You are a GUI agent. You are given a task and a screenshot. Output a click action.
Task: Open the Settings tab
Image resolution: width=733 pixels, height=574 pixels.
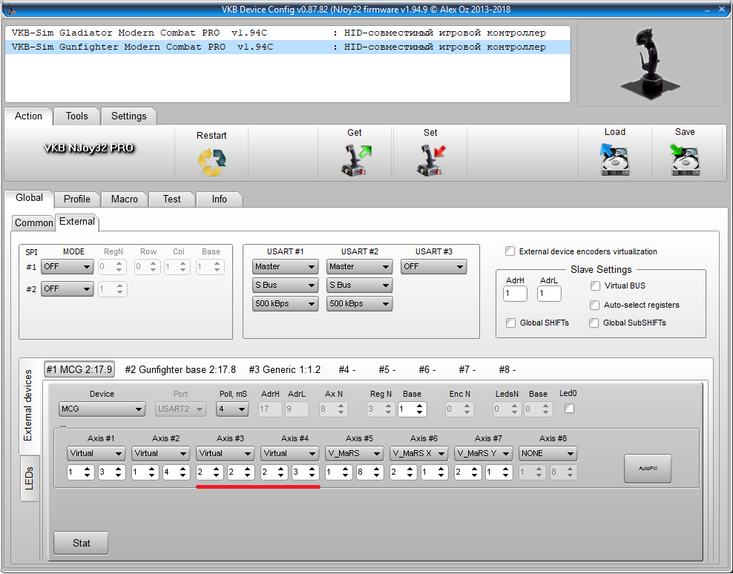point(129,116)
